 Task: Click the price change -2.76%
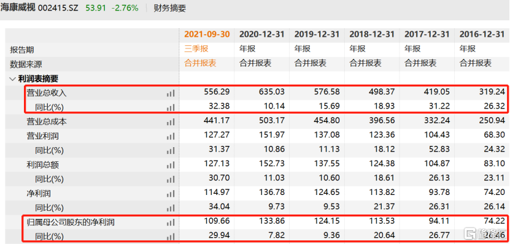pyautogui.click(x=125, y=8)
